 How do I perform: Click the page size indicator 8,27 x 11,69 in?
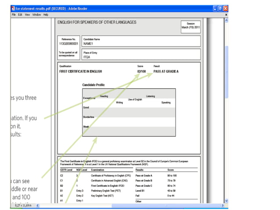(x=23, y=205)
